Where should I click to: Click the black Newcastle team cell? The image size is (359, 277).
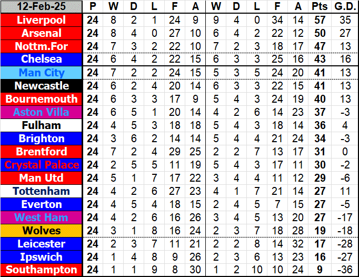pos(42,86)
